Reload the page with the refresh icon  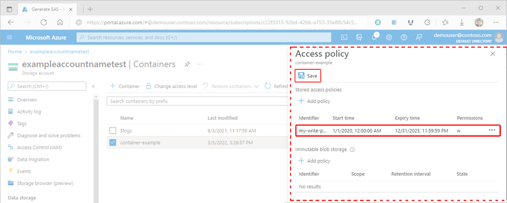44,22
